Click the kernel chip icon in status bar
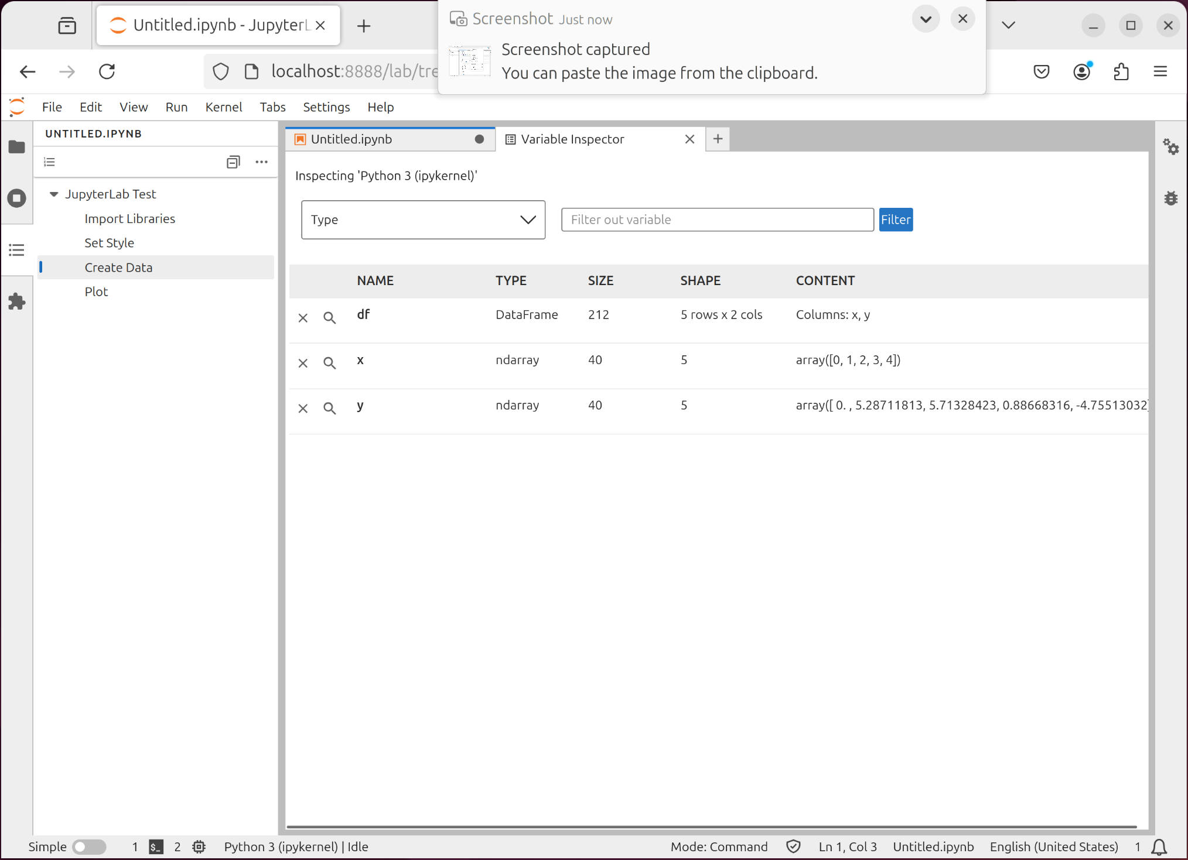 pos(199,847)
